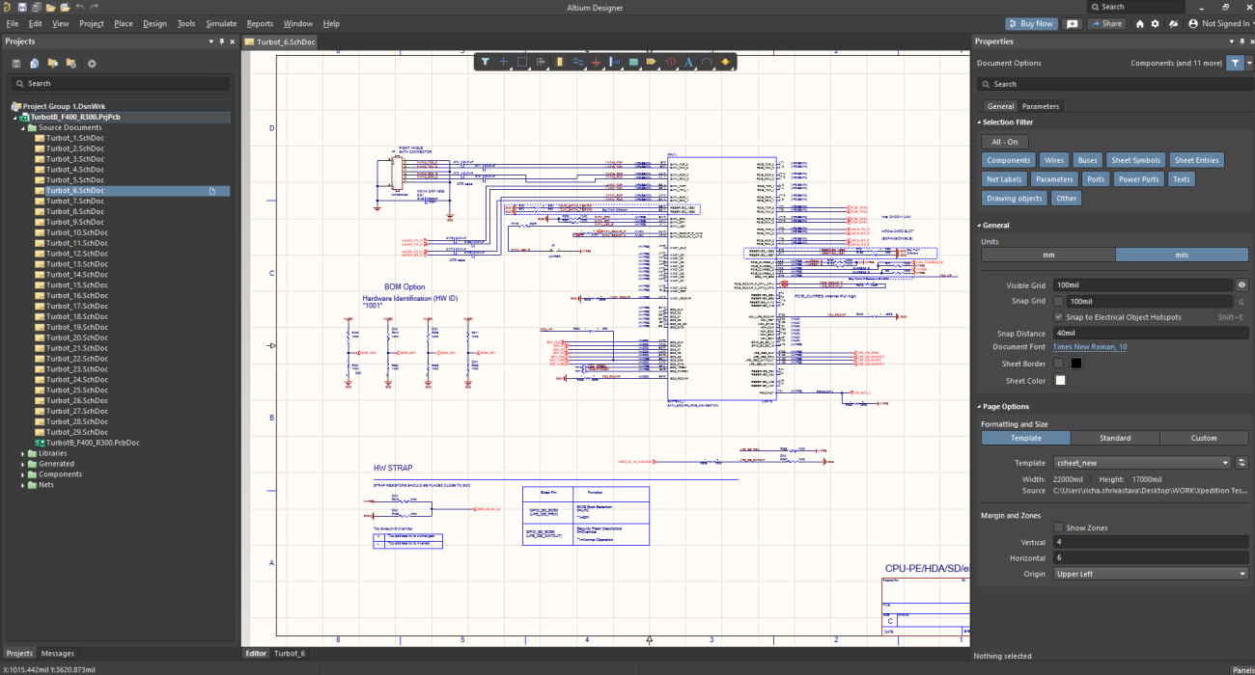Image resolution: width=1255 pixels, height=675 pixels.
Task: Open the Template dropdown csheet_new
Action: 1142,463
